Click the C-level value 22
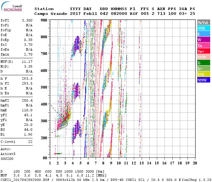This screenshot has height=182, width=212. pos(30,142)
